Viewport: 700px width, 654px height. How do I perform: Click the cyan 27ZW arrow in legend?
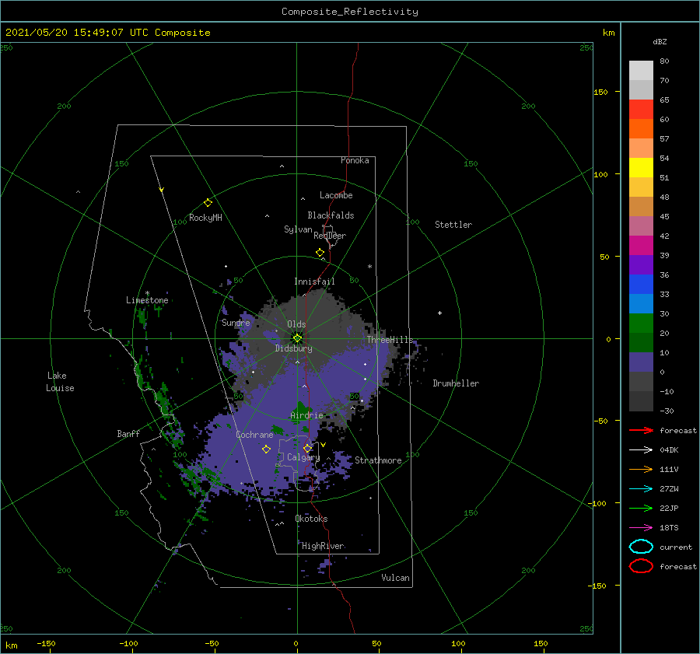[x=641, y=489]
